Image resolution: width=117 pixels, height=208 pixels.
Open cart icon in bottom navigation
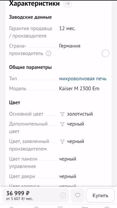84,207
